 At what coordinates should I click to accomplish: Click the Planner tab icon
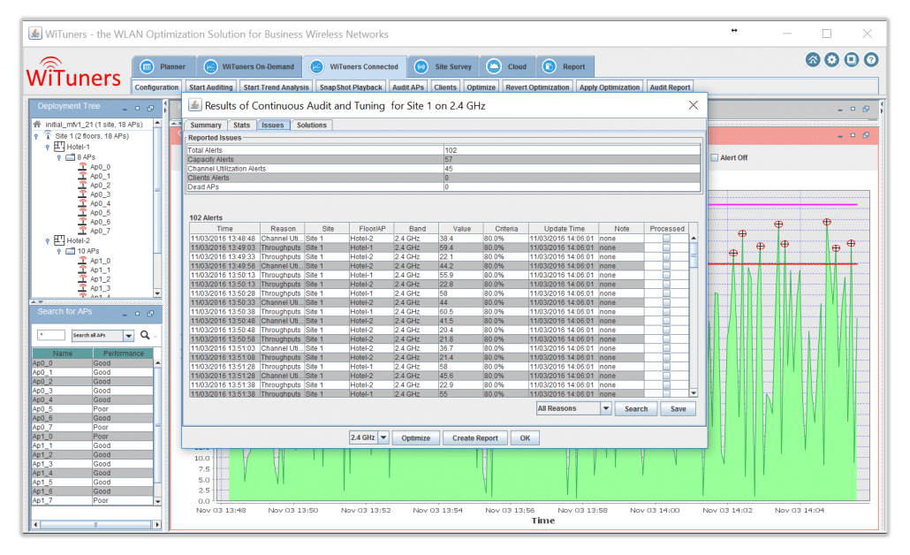tap(147, 66)
